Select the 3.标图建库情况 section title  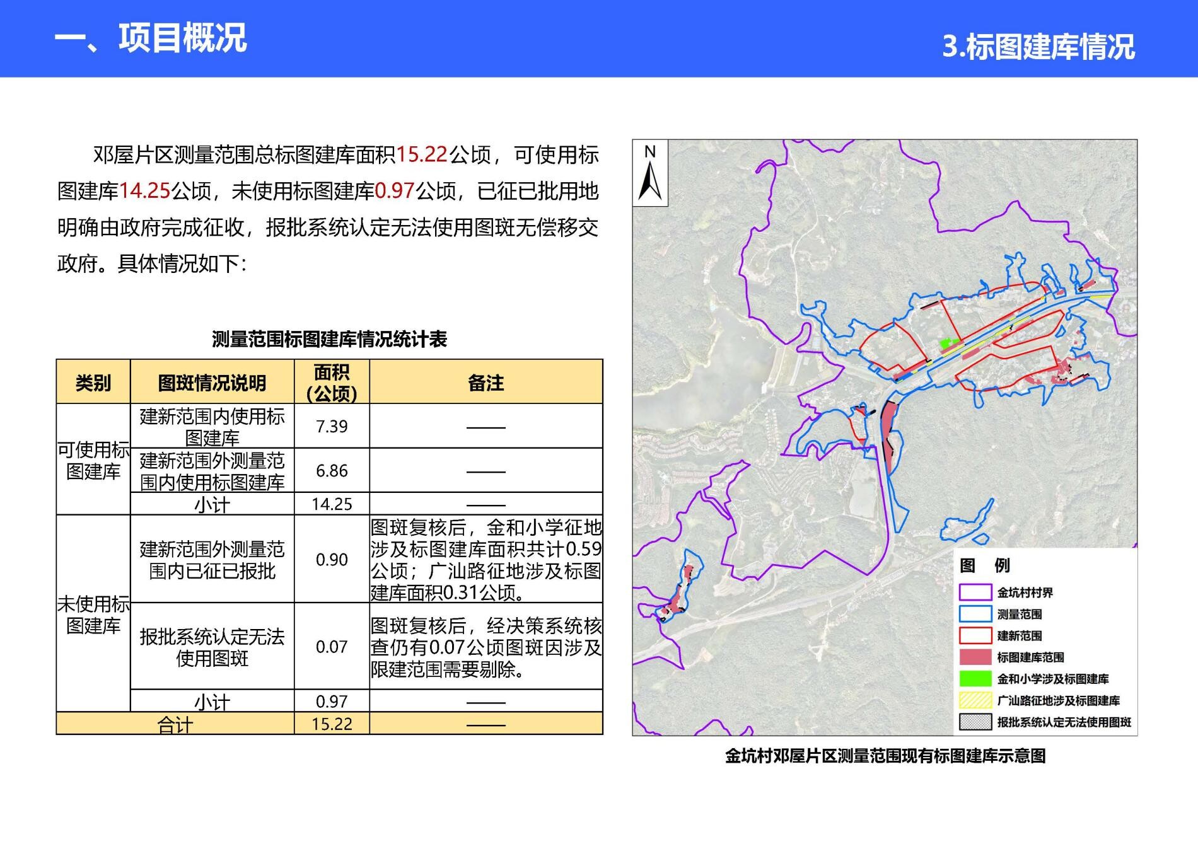(1038, 47)
